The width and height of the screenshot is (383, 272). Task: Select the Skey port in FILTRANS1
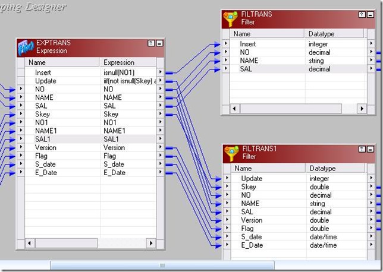[x=249, y=187]
